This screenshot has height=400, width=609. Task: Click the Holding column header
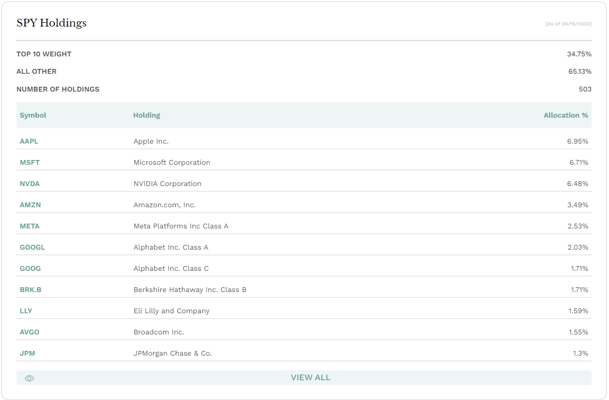[x=147, y=115]
